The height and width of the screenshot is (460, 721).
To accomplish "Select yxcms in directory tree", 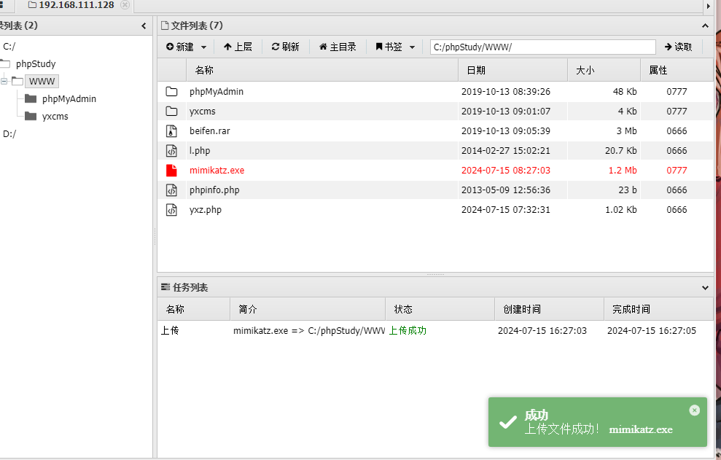I will click(55, 117).
